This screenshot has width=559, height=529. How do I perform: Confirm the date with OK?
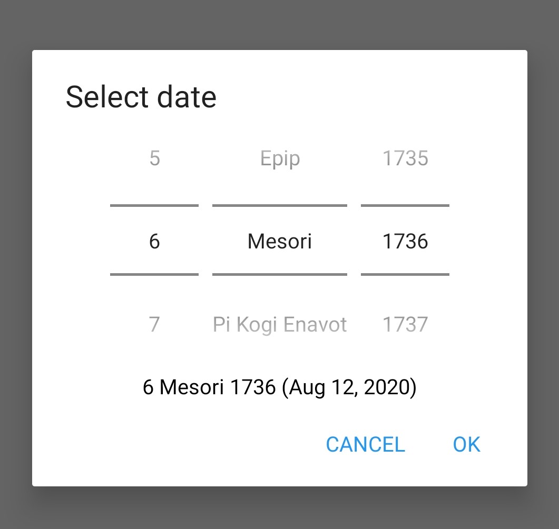(467, 444)
